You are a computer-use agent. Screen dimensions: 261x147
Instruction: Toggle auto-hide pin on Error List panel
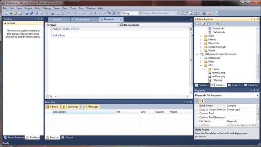pyautogui.click(x=188, y=102)
